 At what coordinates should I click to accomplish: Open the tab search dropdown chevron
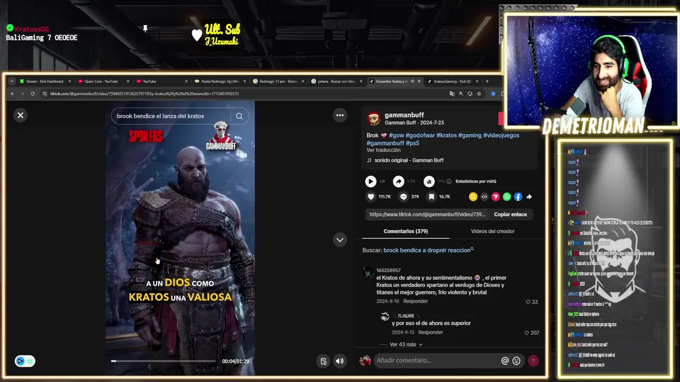point(12,81)
